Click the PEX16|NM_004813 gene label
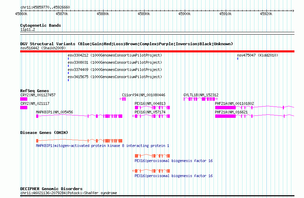304x198 pixels. 150,103
